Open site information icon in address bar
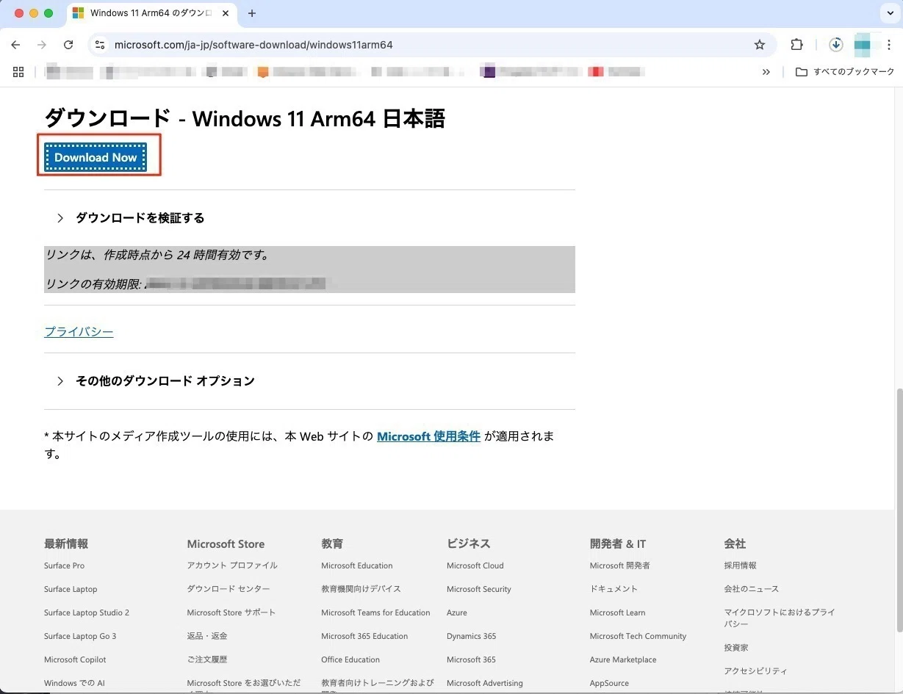The height and width of the screenshot is (694, 903). [x=100, y=45]
